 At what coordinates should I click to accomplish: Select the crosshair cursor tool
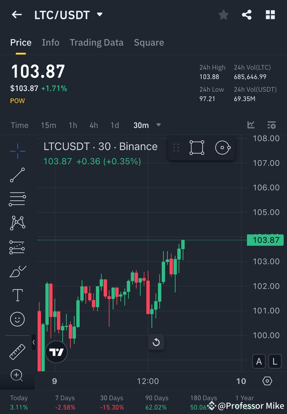point(17,151)
